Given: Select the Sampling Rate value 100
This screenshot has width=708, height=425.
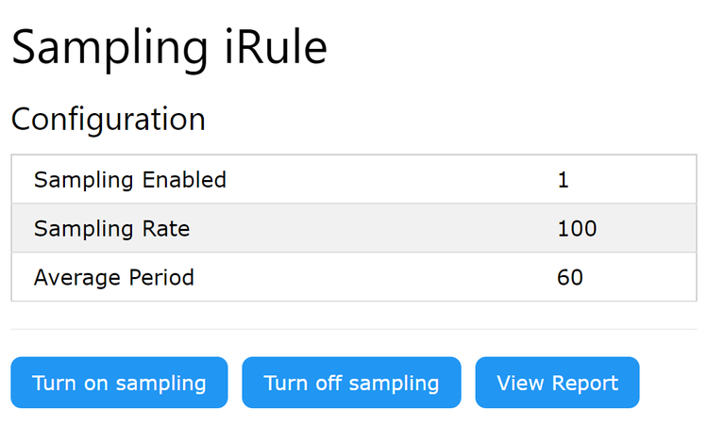Looking at the screenshot, I should click(x=576, y=228).
